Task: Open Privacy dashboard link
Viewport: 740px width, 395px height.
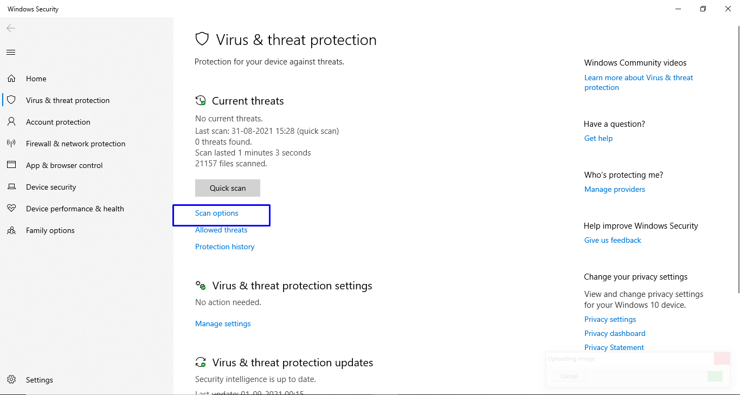Action: tap(615, 333)
